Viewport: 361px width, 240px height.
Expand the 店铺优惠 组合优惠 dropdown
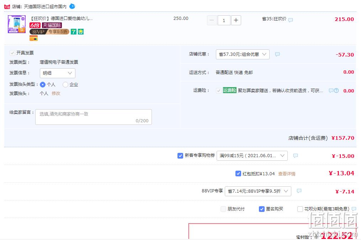pos(243,54)
